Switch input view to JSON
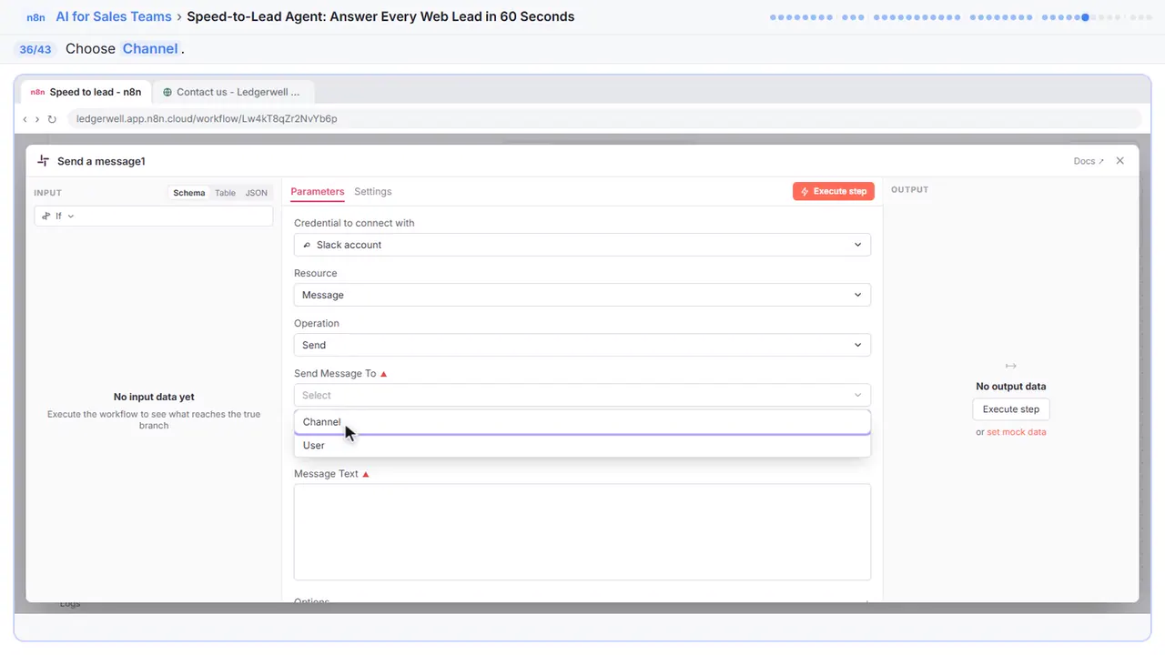1165x655 pixels. (257, 193)
